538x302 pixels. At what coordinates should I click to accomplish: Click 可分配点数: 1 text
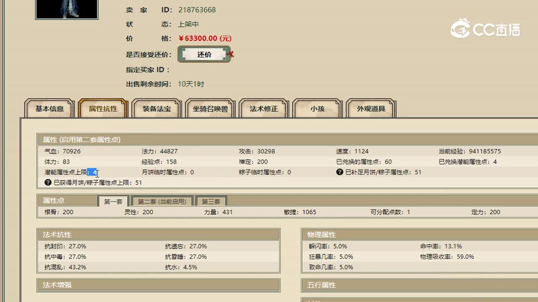pos(390,212)
